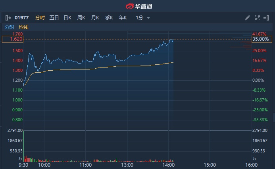Toggle the 分时 line legend

click(x=9, y=27)
